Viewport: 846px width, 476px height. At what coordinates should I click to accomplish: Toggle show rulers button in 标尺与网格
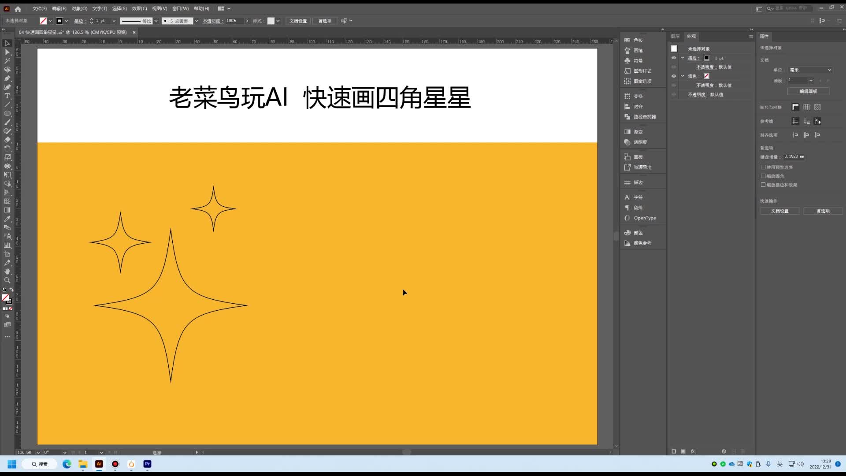click(x=795, y=107)
